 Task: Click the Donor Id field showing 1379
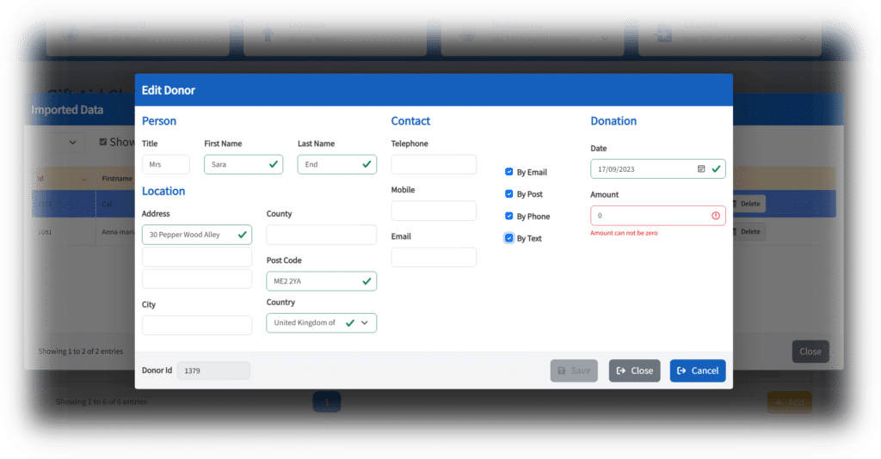[x=213, y=371]
